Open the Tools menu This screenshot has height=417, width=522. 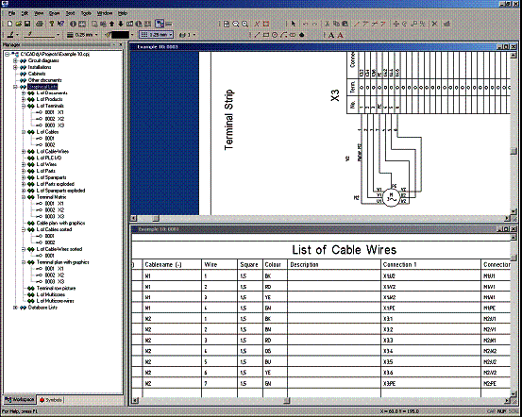[x=86, y=13]
